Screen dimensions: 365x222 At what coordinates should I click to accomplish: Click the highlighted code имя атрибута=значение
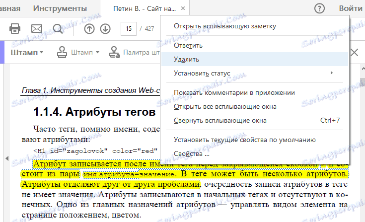pyautogui.click(x=130, y=174)
